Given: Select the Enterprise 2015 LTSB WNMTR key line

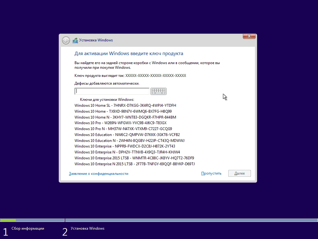Looking at the screenshot, I should 134,158.
